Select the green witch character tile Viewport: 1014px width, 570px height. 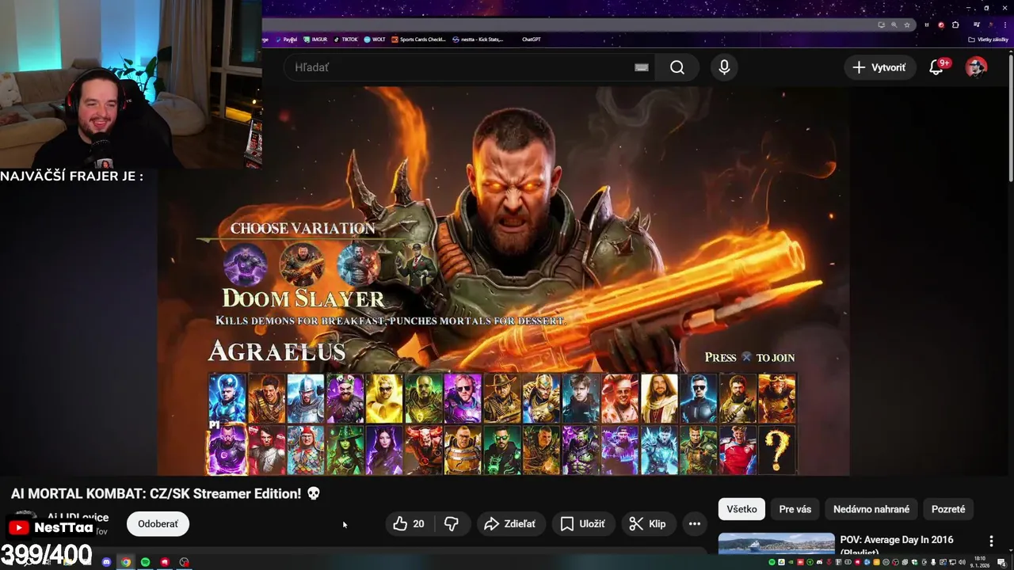tap(345, 450)
